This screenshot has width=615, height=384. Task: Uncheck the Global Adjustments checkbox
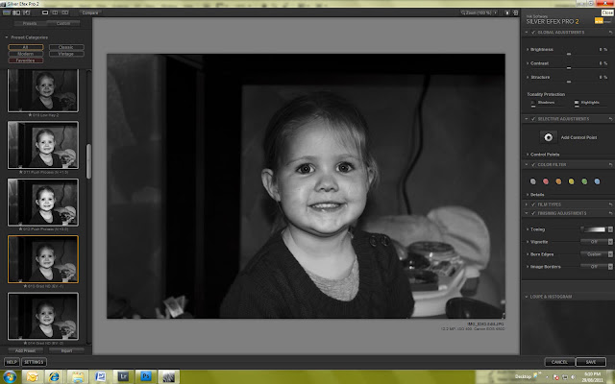533,32
